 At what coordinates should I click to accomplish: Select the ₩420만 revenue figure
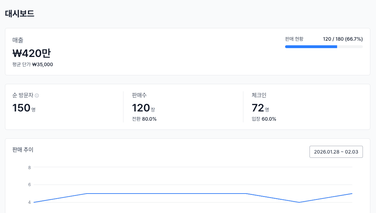point(32,53)
